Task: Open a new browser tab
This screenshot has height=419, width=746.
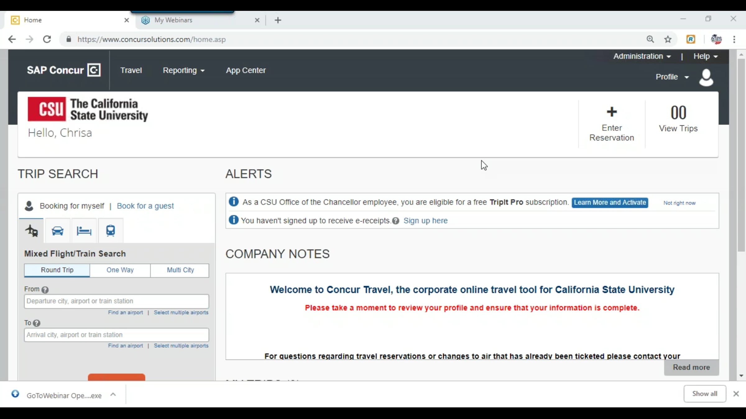Action: click(278, 20)
